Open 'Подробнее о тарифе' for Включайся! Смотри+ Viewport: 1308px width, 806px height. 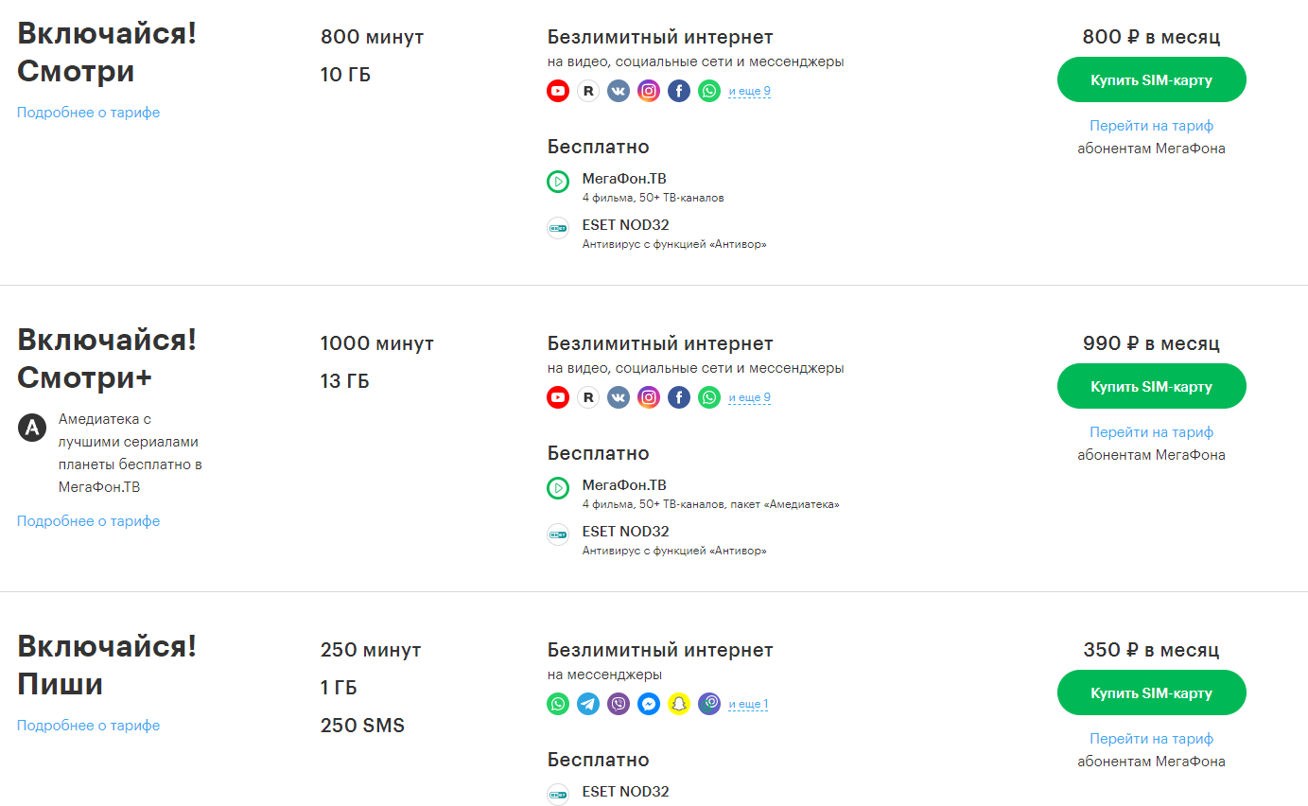[x=89, y=521]
